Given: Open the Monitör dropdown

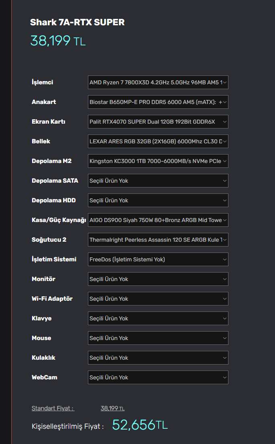Looking at the screenshot, I should (158, 279).
